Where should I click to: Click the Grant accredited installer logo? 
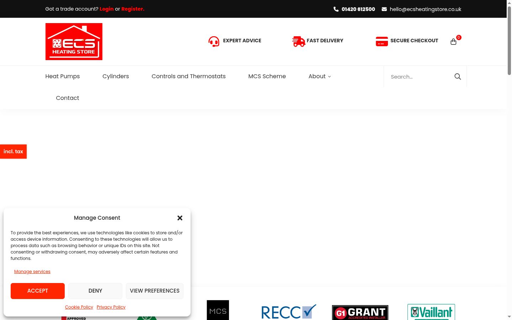(x=360, y=313)
